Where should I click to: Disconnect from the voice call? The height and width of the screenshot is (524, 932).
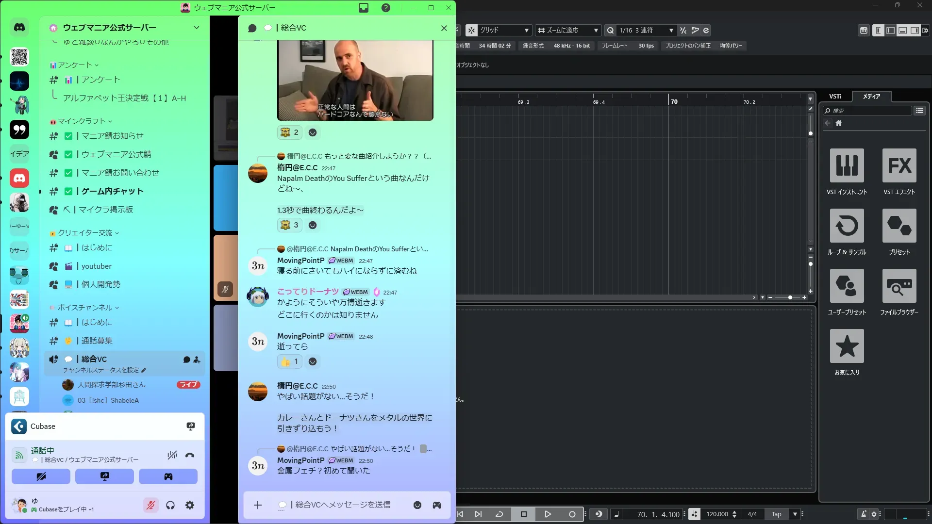190,455
